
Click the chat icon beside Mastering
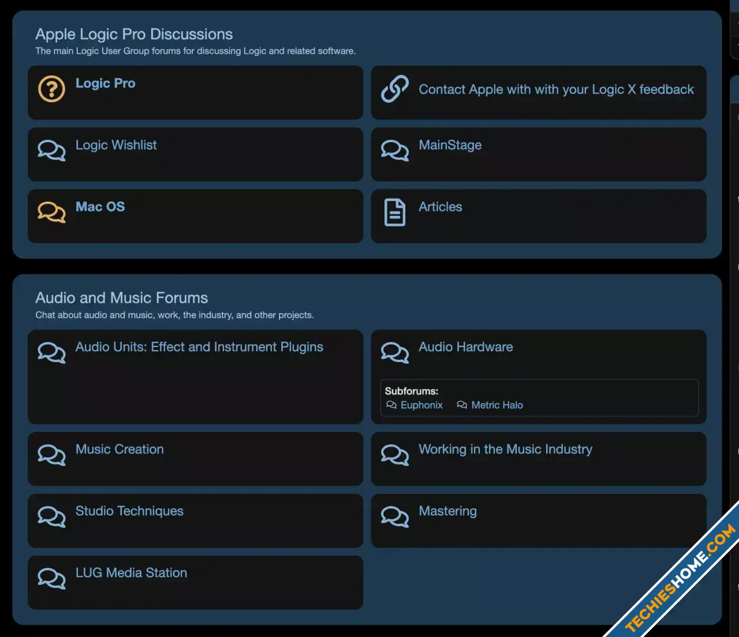(x=395, y=517)
